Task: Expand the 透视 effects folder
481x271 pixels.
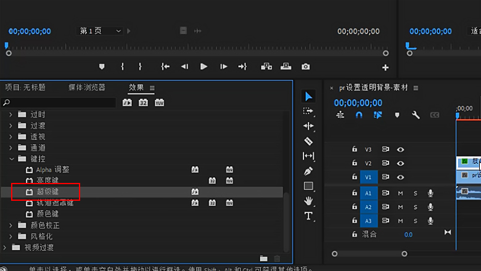Action: pos(10,137)
